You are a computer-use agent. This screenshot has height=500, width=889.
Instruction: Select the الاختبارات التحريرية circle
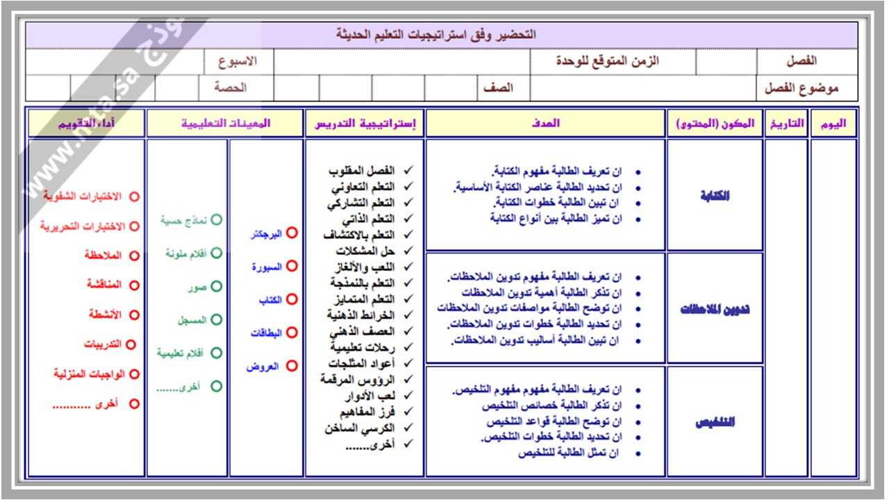(134, 226)
